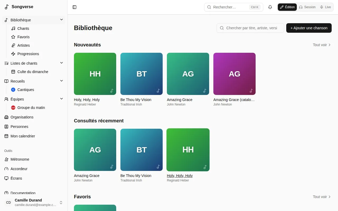Toggle the sidebar panel icon
Image resolution: width=338 pixels, height=211 pixels.
[x=74, y=7]
